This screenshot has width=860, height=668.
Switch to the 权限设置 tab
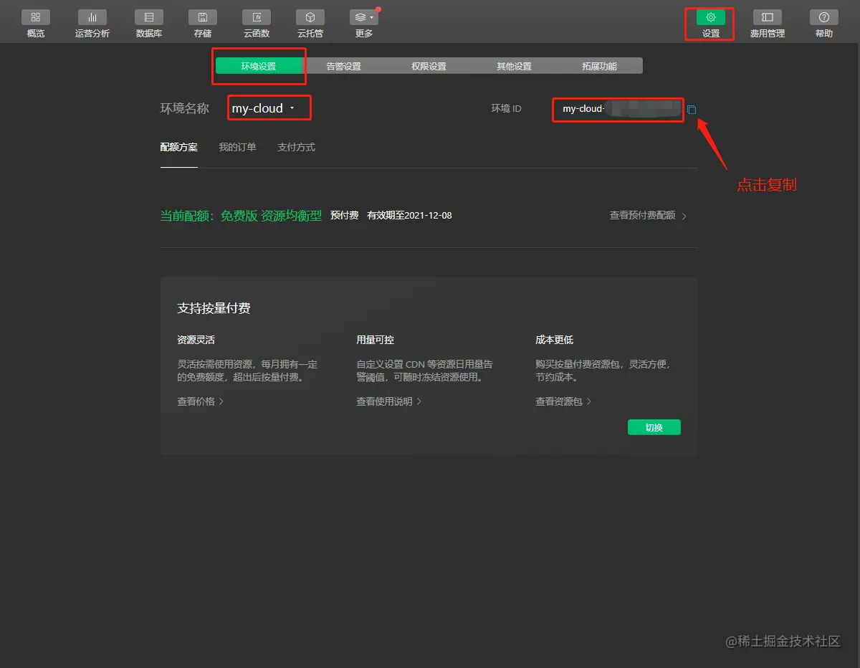point(429,66)
